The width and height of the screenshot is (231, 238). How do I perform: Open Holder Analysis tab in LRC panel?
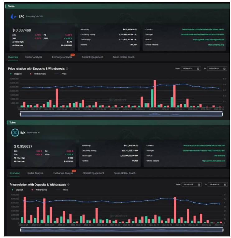[34, 57]
